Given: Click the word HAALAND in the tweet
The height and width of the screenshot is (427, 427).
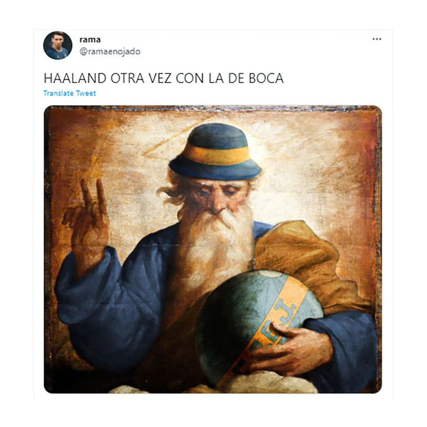Looking at the screenshot, I should (75, 78).
